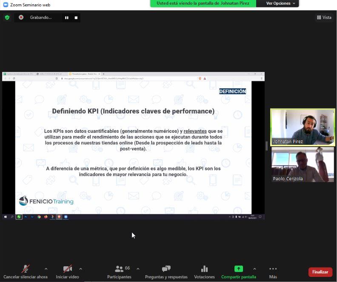Open Preguntas y respuestas
Viewport: 337px width, 282px height.
pos(166,269)
